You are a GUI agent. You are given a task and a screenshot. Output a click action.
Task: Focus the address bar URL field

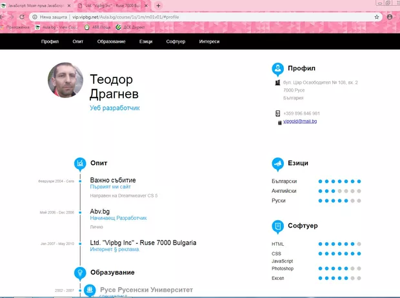206,17
